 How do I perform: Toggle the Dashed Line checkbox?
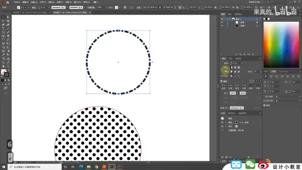pyautogui.click(x=221, y=81)
